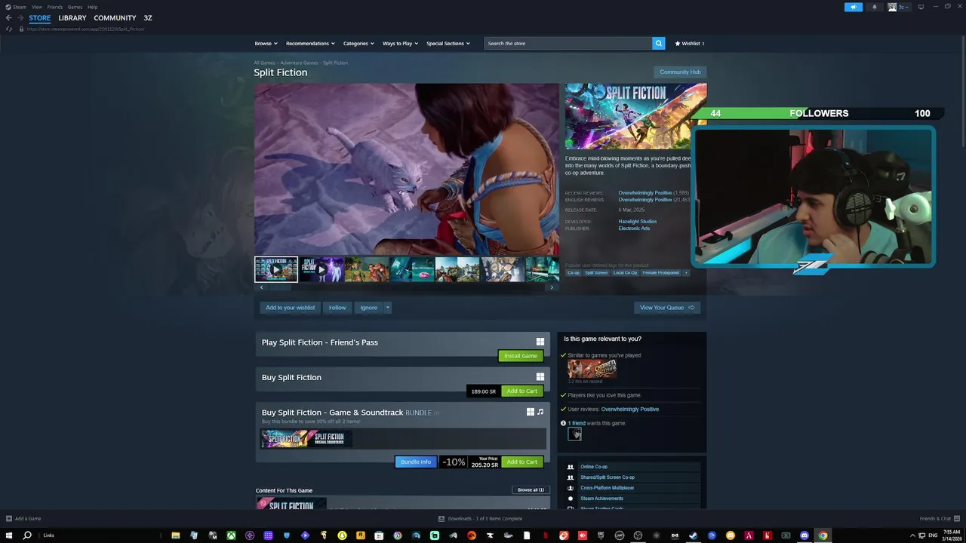Screen dimensions: 966x543
Task: Expand the Ways to Play menu
Action: pos(400,43)
